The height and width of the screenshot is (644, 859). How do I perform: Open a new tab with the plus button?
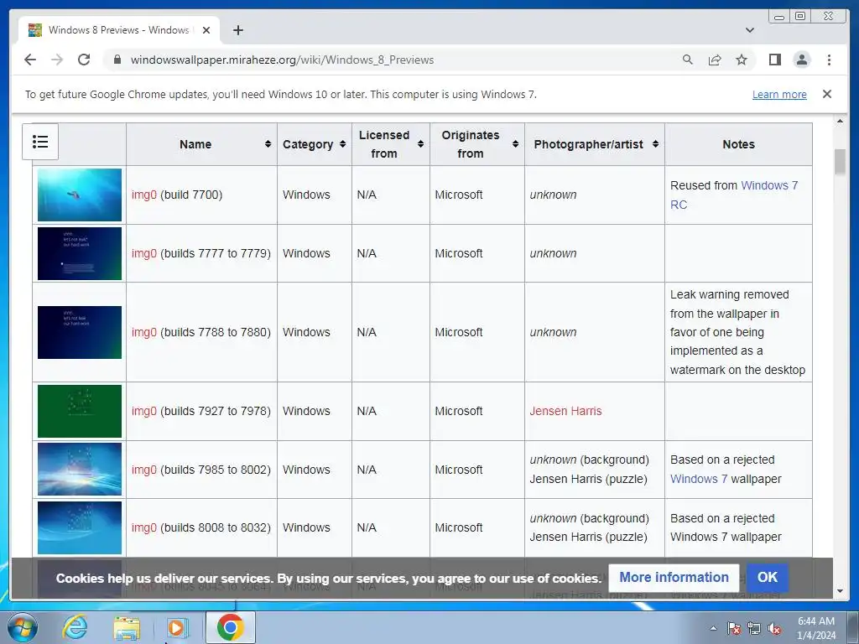pos(237,30)
